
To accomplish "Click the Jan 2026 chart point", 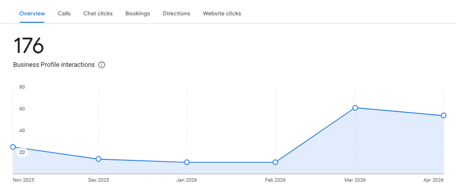I will click(187, 162).
